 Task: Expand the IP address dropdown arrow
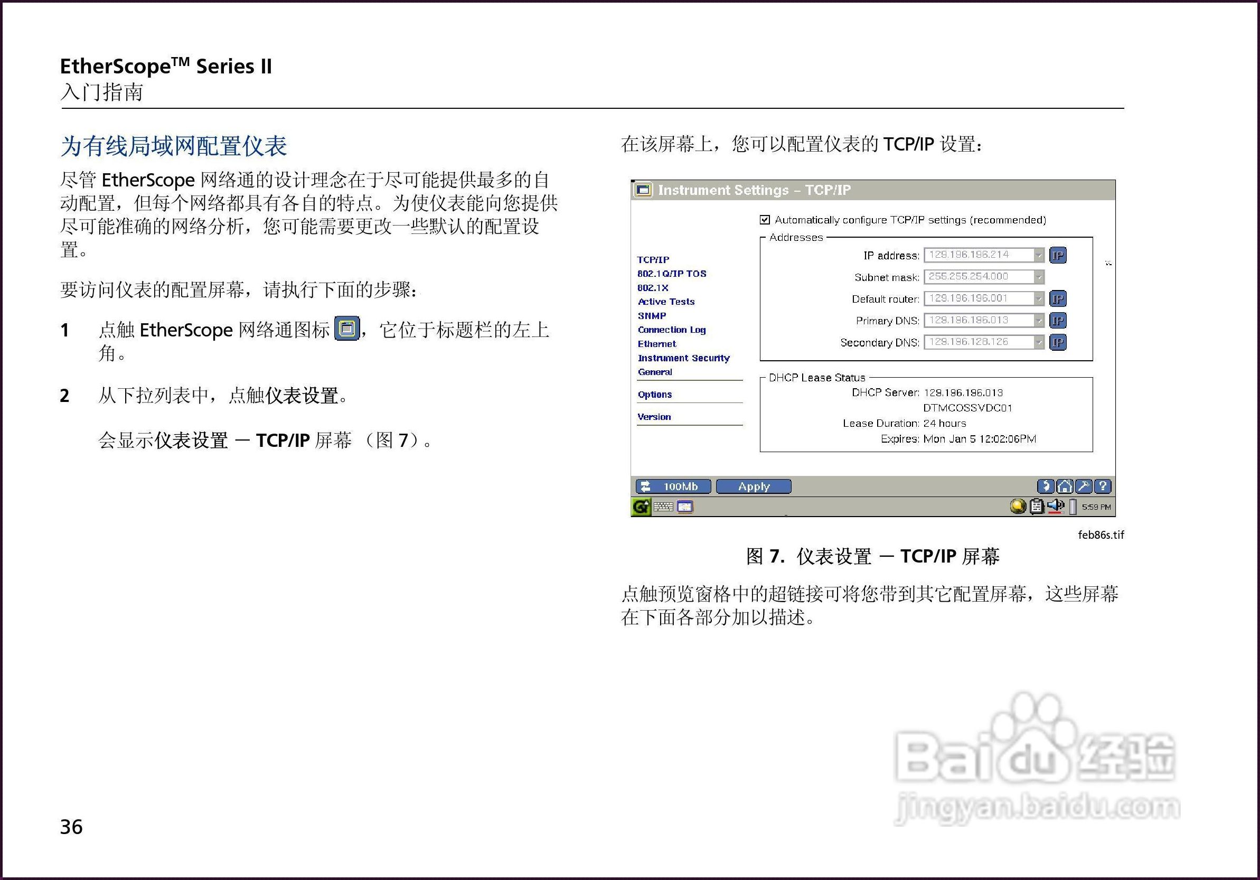(1038, 255)
